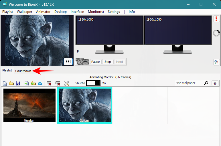Skip to next wallpaper on preview image
The image size is (221, 146).
(x=68, y=61)
